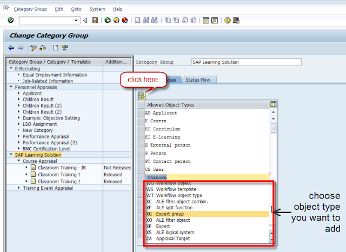Image resolution: width=346 pixels, height=252 pixels.
Task: Click the Customize Local Layout icon
Action: (x=236, y=21)
